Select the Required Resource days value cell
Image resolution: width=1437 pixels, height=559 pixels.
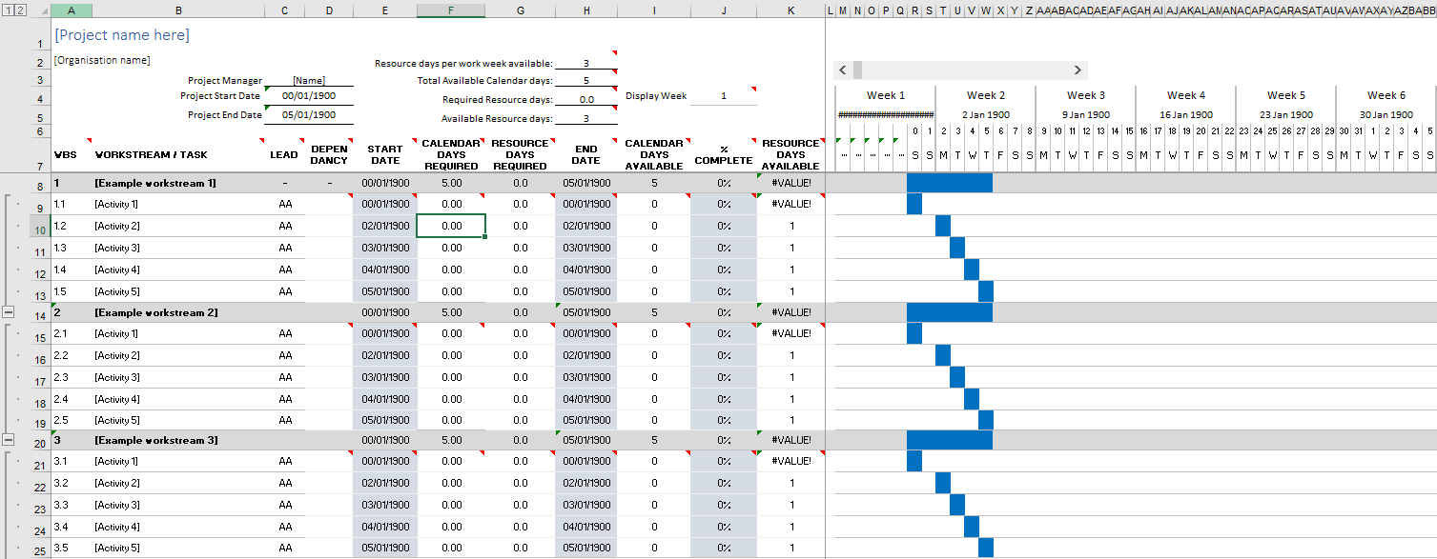(585, 98)
